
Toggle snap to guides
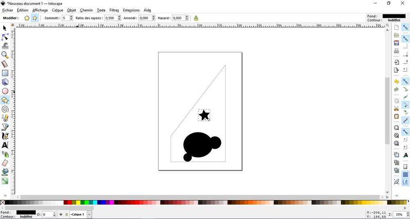(x=405, y=182)
